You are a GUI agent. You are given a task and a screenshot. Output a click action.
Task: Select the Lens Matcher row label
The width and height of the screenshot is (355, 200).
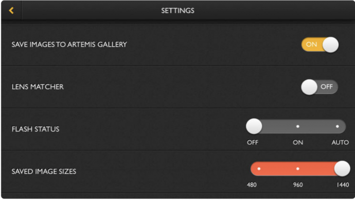[38, 87]
